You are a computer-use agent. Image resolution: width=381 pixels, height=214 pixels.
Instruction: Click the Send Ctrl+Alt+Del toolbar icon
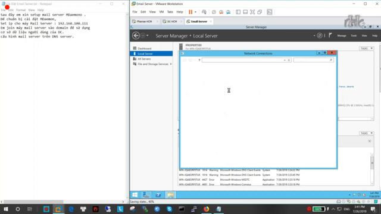click(204, 12)
